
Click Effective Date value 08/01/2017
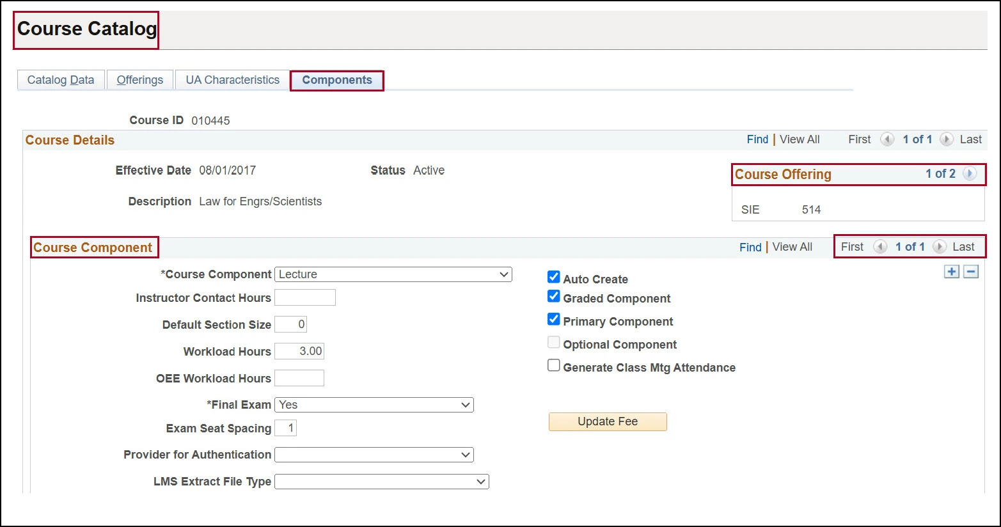coord(228,171)
